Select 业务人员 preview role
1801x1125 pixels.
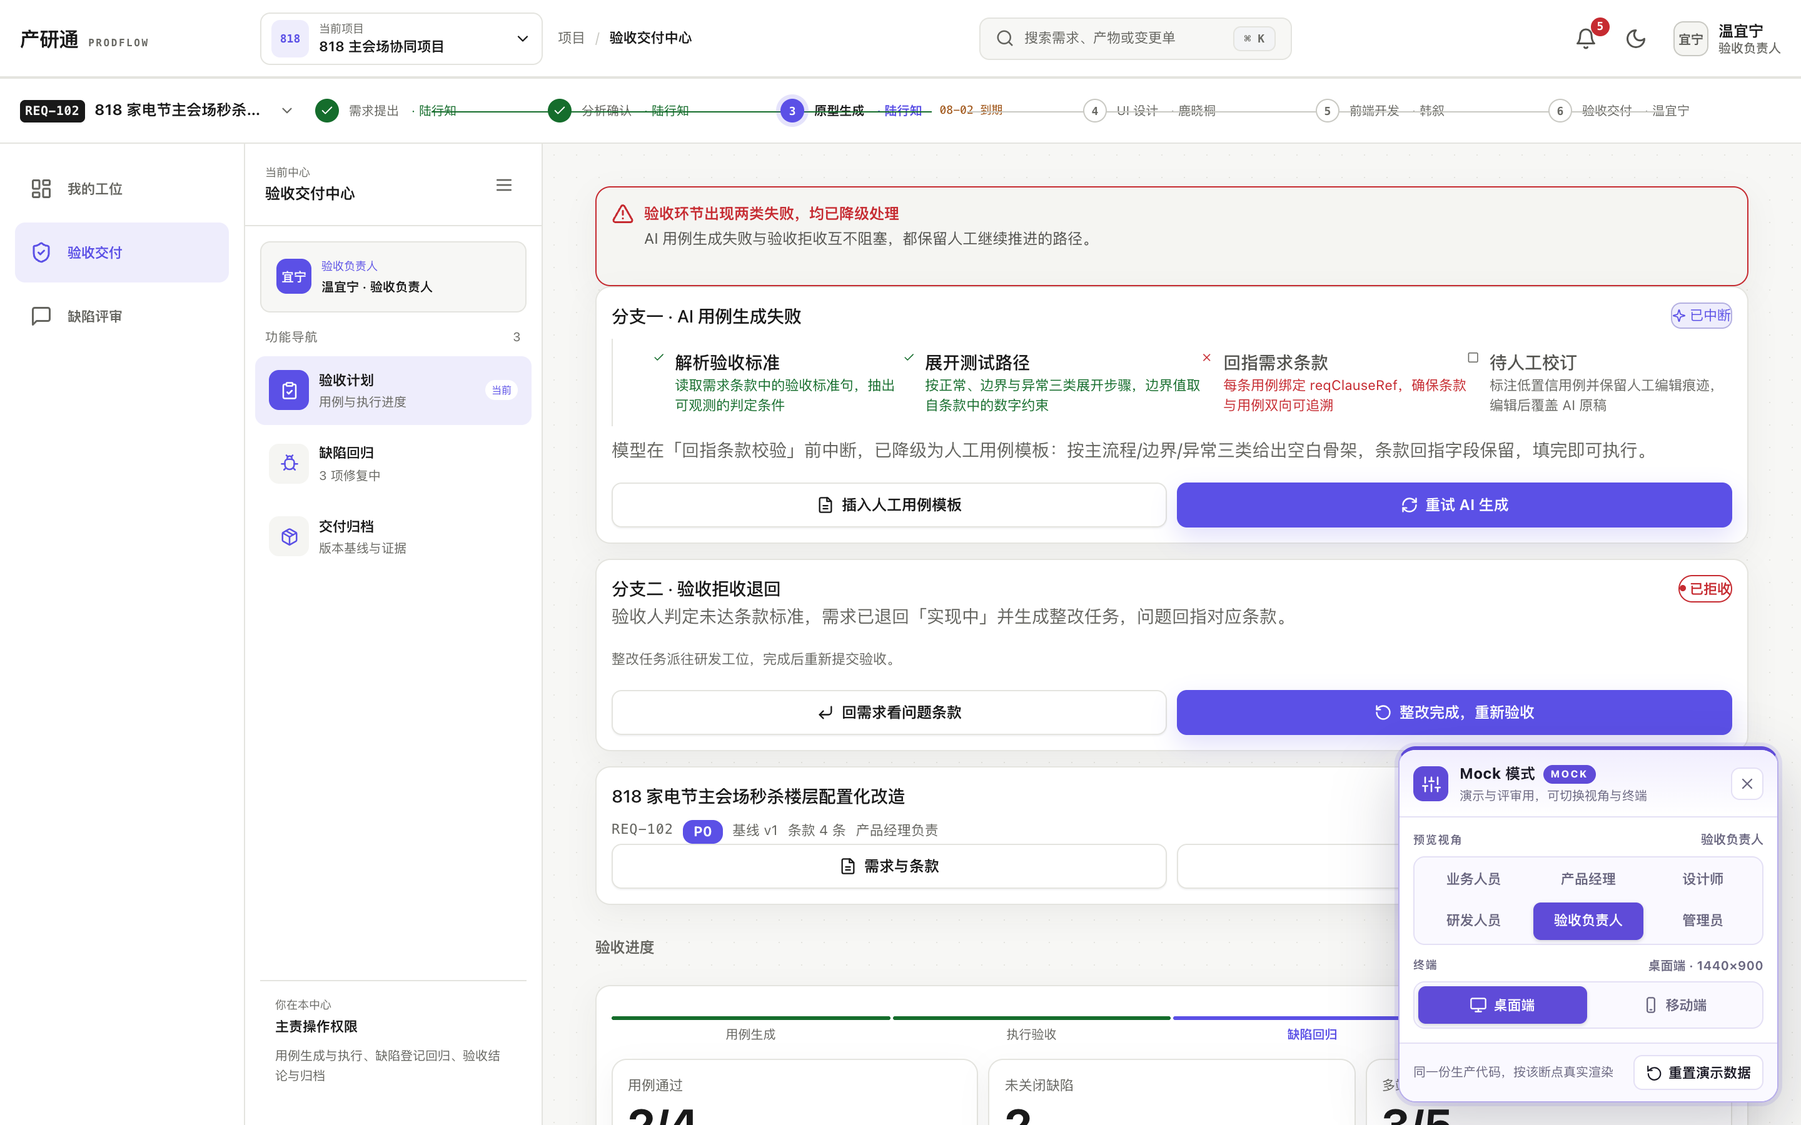pos(1473,879)
